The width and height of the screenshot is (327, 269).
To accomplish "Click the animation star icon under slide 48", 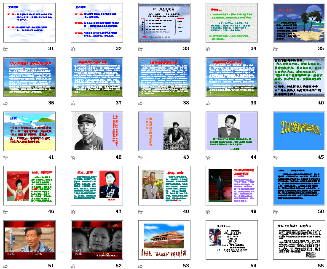I will point(141,212).
